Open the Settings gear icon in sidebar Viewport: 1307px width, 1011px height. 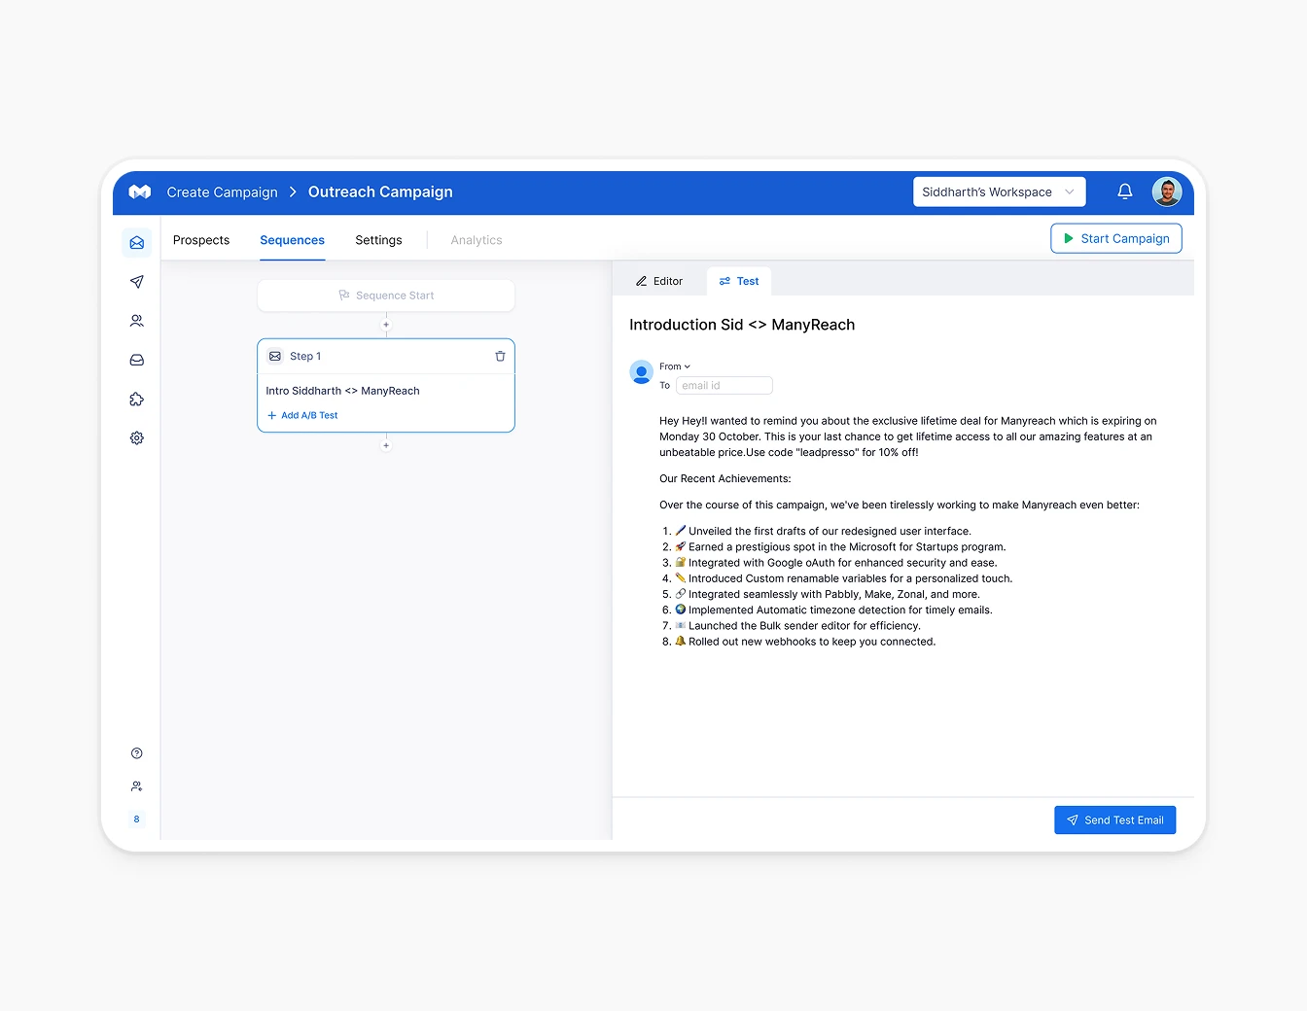pos(136,437)
